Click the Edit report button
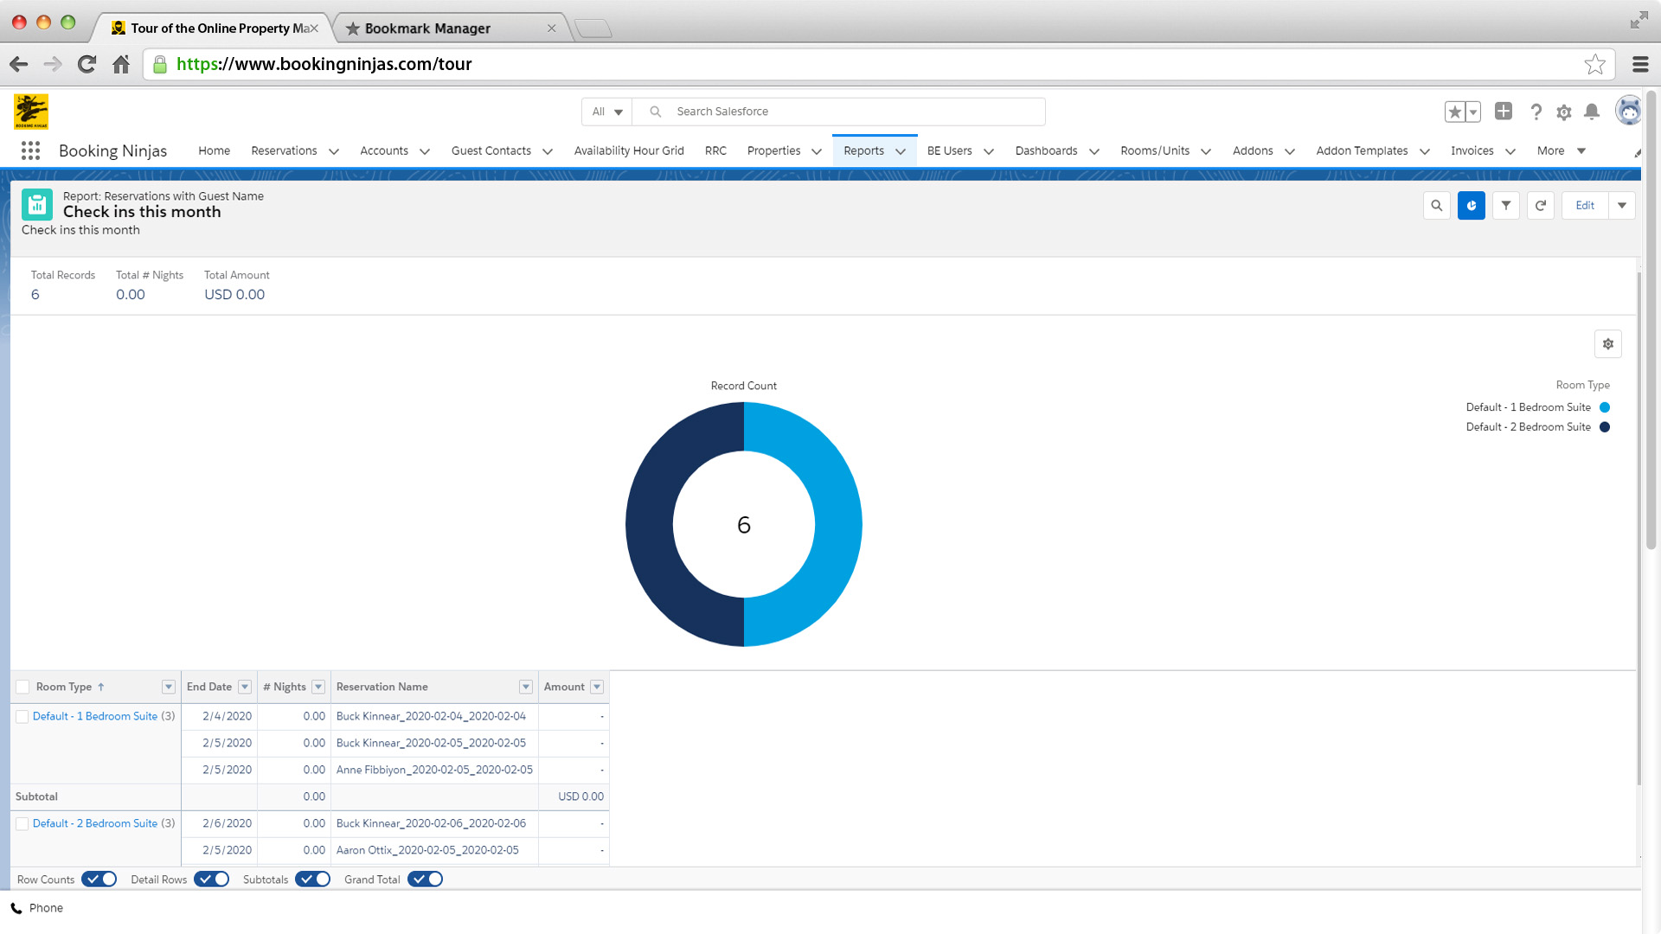1661x934 pixels. [x=1585, y=206]
